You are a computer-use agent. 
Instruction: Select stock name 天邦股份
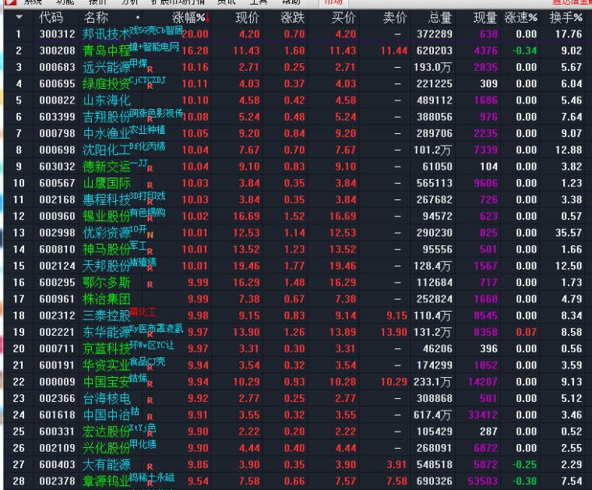click(107, 266)
